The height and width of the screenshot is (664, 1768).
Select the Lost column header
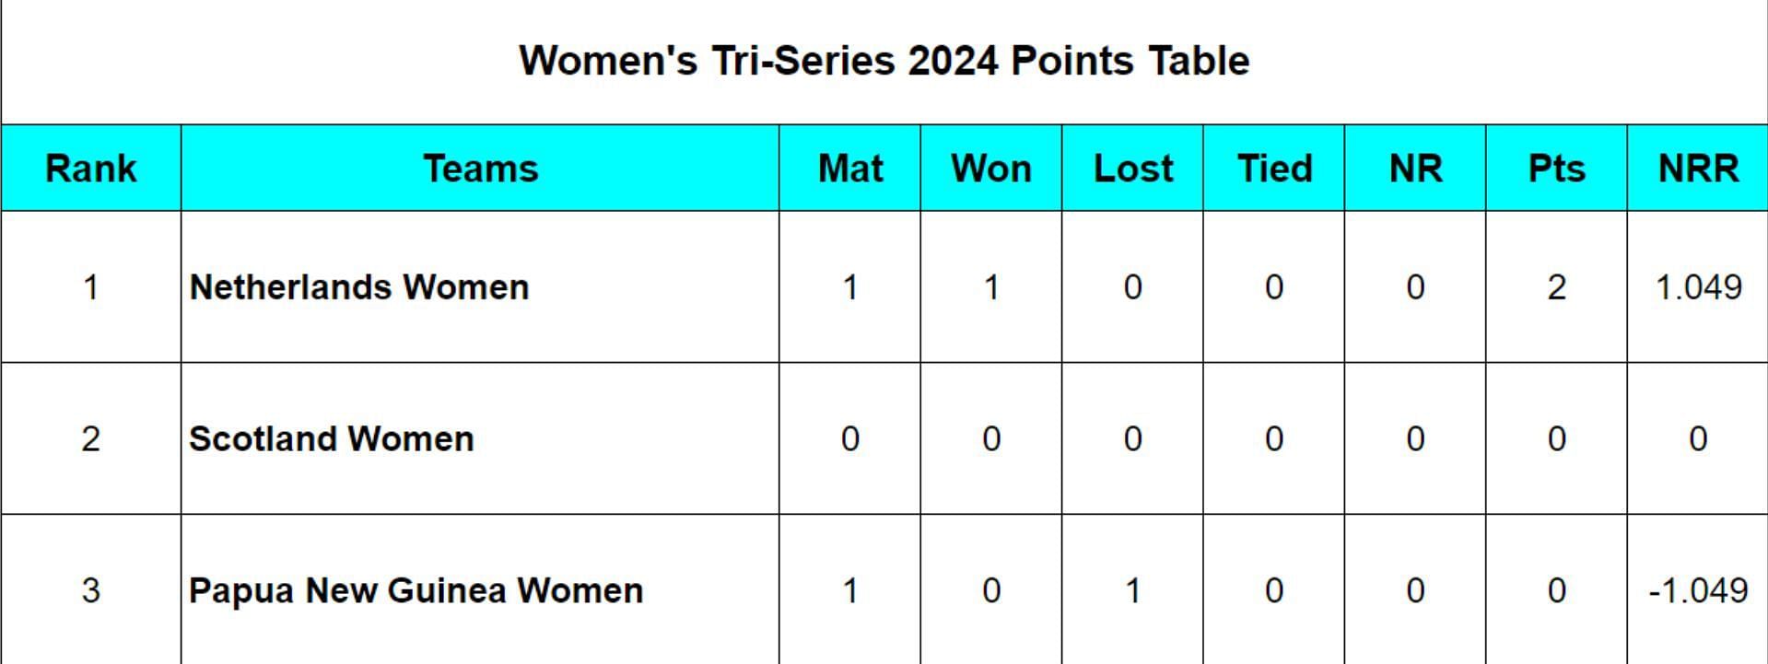tap(1132, 169)
